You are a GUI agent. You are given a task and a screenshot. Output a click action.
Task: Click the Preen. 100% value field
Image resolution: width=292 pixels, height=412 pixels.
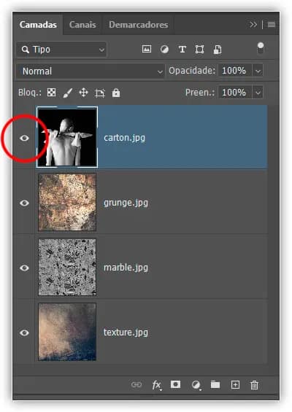[x=235, y=93]
